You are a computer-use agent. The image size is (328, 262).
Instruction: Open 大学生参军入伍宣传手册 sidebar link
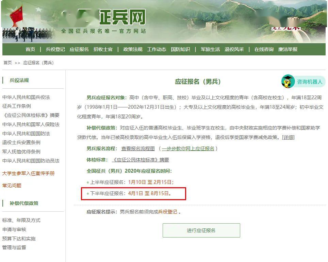pos(29,173)
